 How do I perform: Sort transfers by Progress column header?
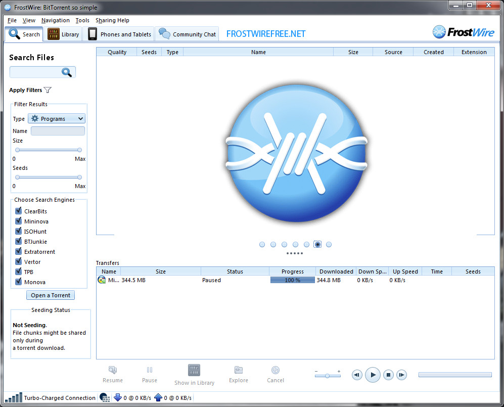click(x=292, y=272)
